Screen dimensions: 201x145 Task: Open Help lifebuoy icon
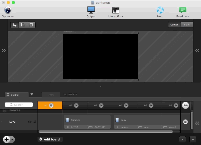pyautogui.click(x=160, y=10)
